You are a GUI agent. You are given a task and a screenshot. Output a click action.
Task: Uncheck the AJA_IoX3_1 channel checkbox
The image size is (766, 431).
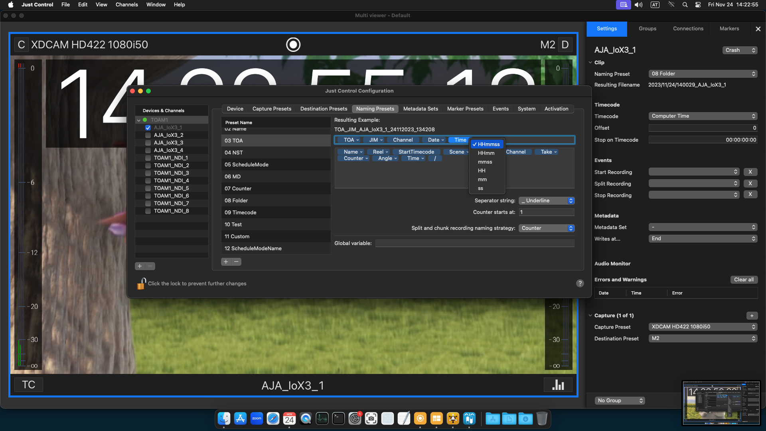click(x=148, y=128)
